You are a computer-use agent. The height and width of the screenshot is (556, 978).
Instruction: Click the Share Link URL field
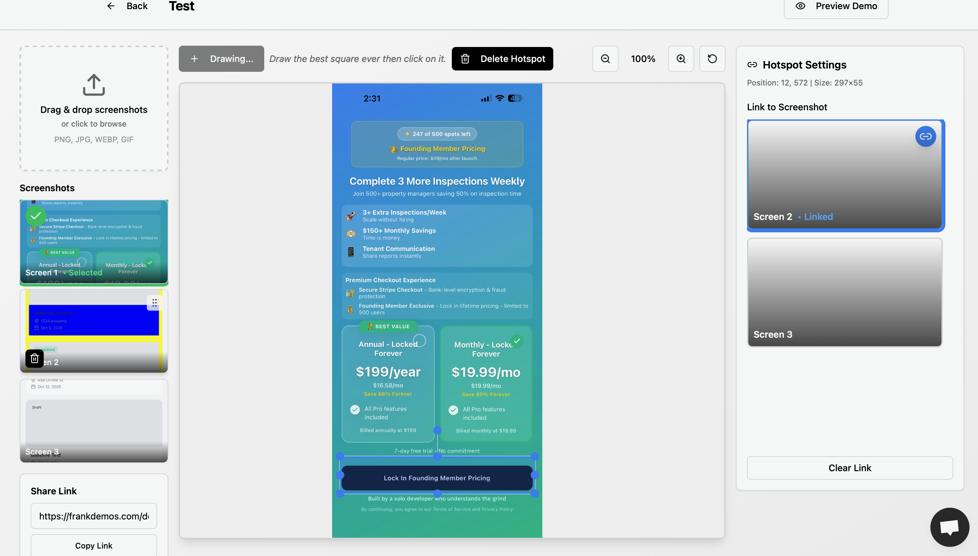click(x=94, y=516)
